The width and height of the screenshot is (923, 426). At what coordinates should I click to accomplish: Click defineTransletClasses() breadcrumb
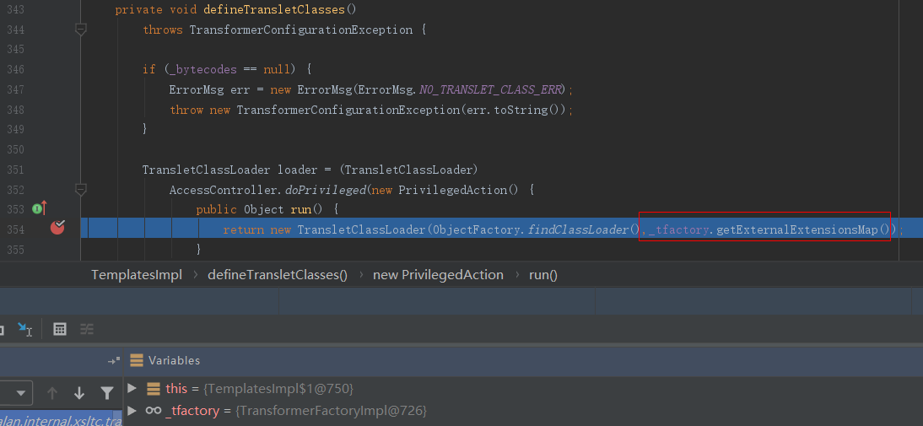point(277,275)
